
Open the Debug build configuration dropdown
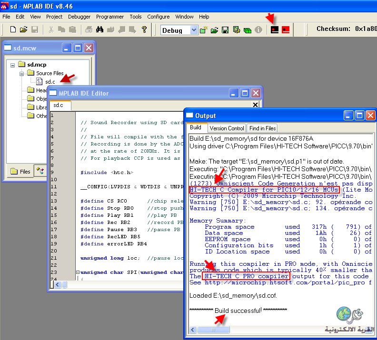[x=194, y=30]
